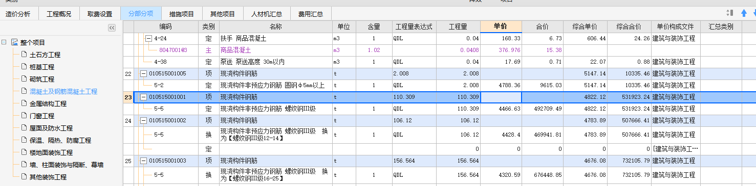
Task: Collapse item 010515001002 in the table
Action: click(143, 120)
